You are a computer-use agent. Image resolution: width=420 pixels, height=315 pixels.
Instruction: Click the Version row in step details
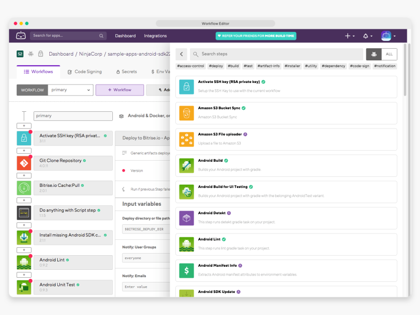pyautogui.click(x=142, y=171)
